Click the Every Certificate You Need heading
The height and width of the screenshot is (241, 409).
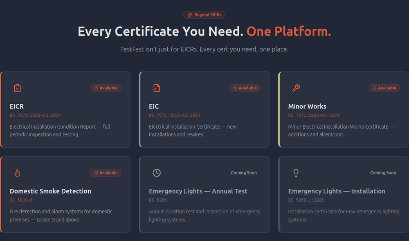pos(160,31)
